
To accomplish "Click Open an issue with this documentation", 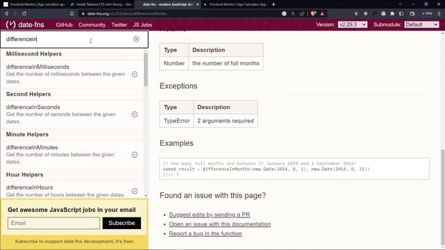I will [x=220, y=224].
